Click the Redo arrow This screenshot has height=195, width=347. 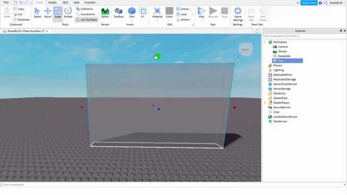coord(27,3)
